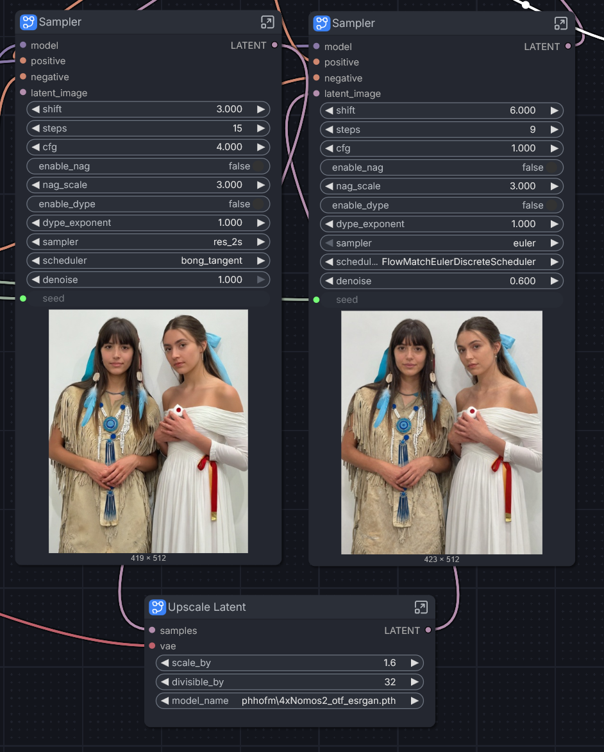Open the right Sampler node's expand-to-subgraph icon
The width and height of the screenshot is (604, 752).
tap(560, 23)
